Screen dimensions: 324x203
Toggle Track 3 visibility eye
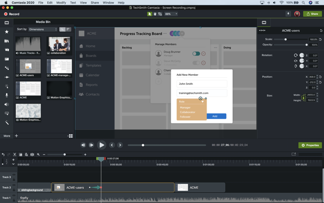click(14, 175)
